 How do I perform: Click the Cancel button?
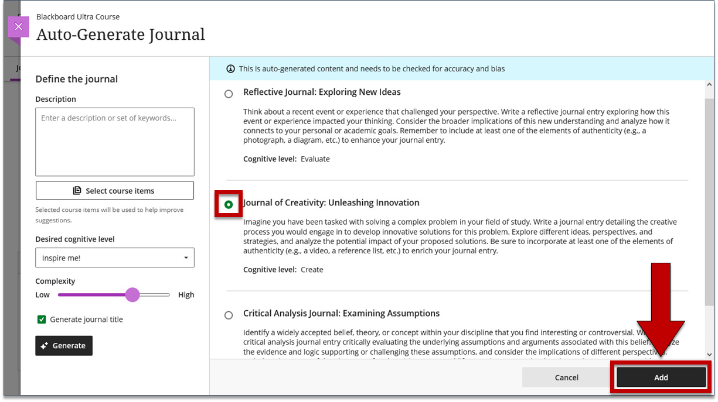(566, 377)
